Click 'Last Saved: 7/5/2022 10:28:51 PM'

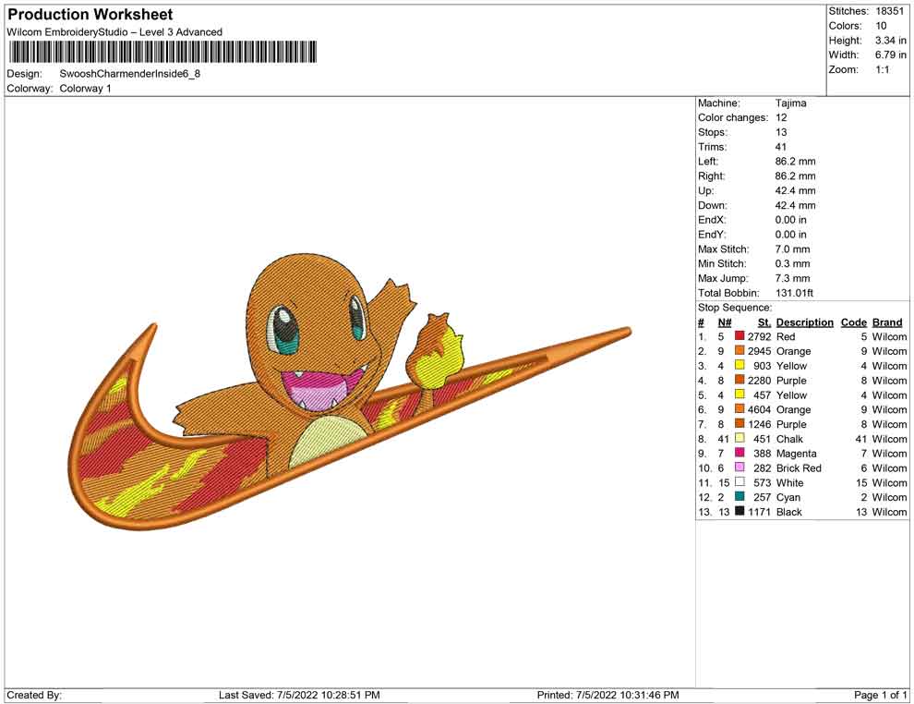(x=300, y=695)
